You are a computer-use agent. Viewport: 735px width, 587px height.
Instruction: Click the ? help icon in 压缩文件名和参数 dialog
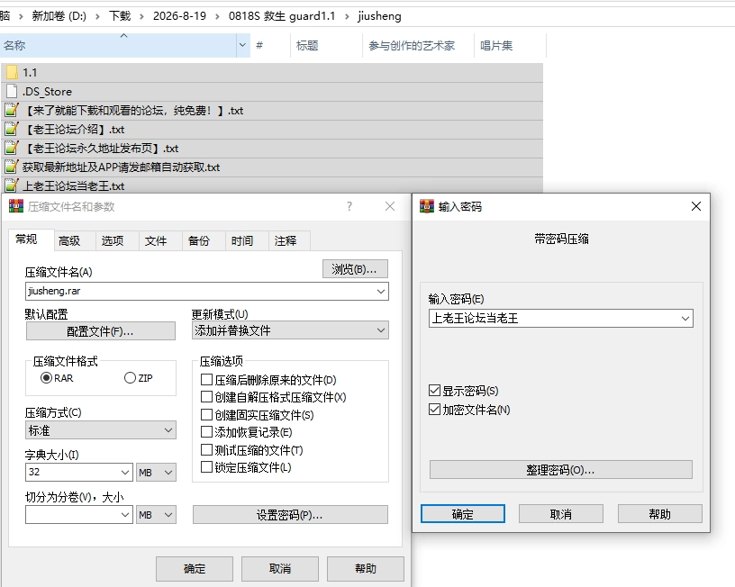point(349,206)
